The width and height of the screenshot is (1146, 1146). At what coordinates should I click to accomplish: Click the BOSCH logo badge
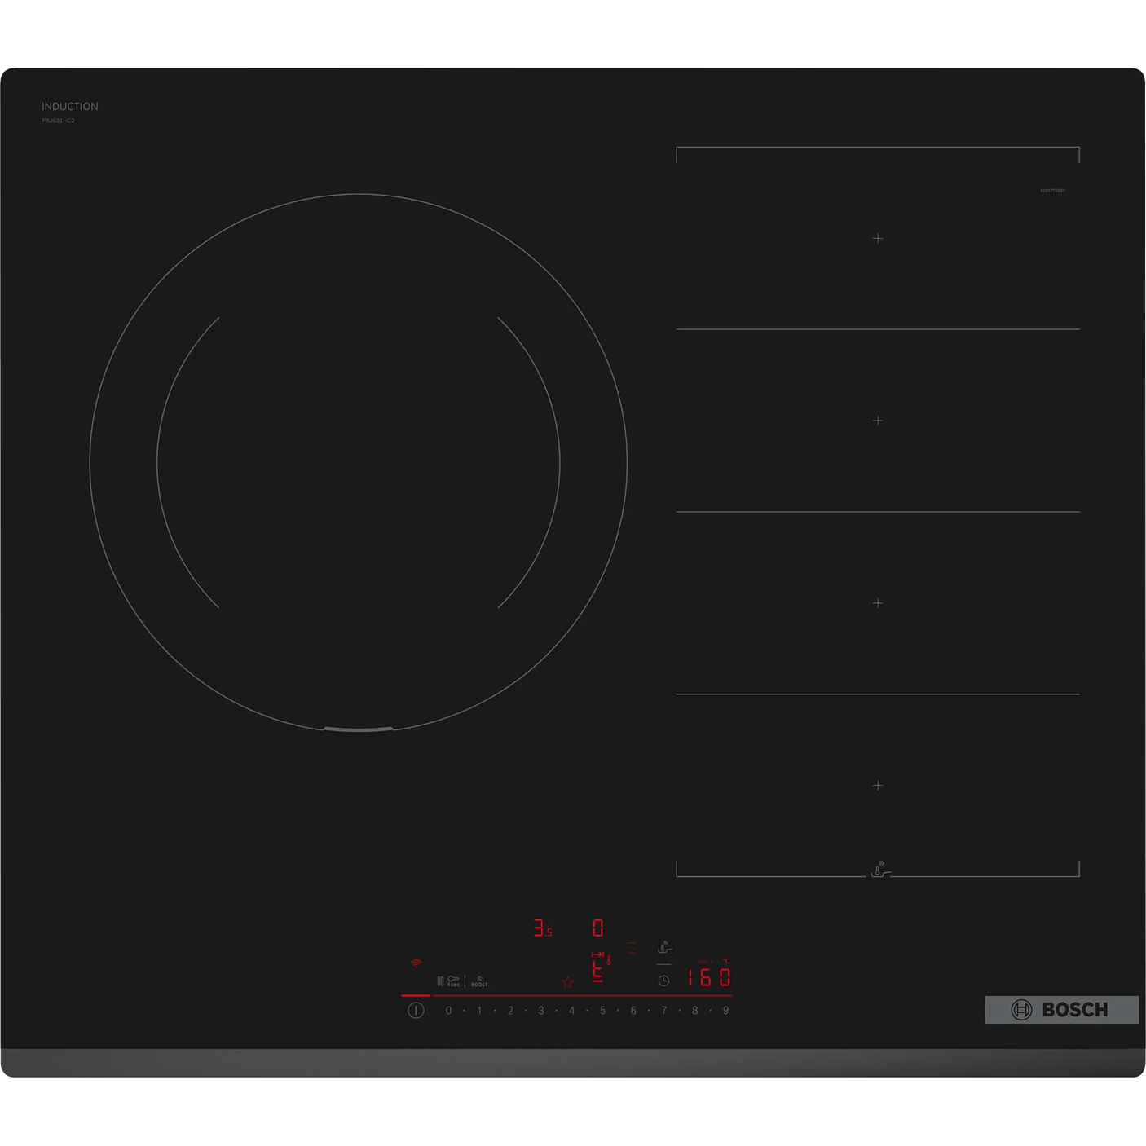(1061, 1010)
